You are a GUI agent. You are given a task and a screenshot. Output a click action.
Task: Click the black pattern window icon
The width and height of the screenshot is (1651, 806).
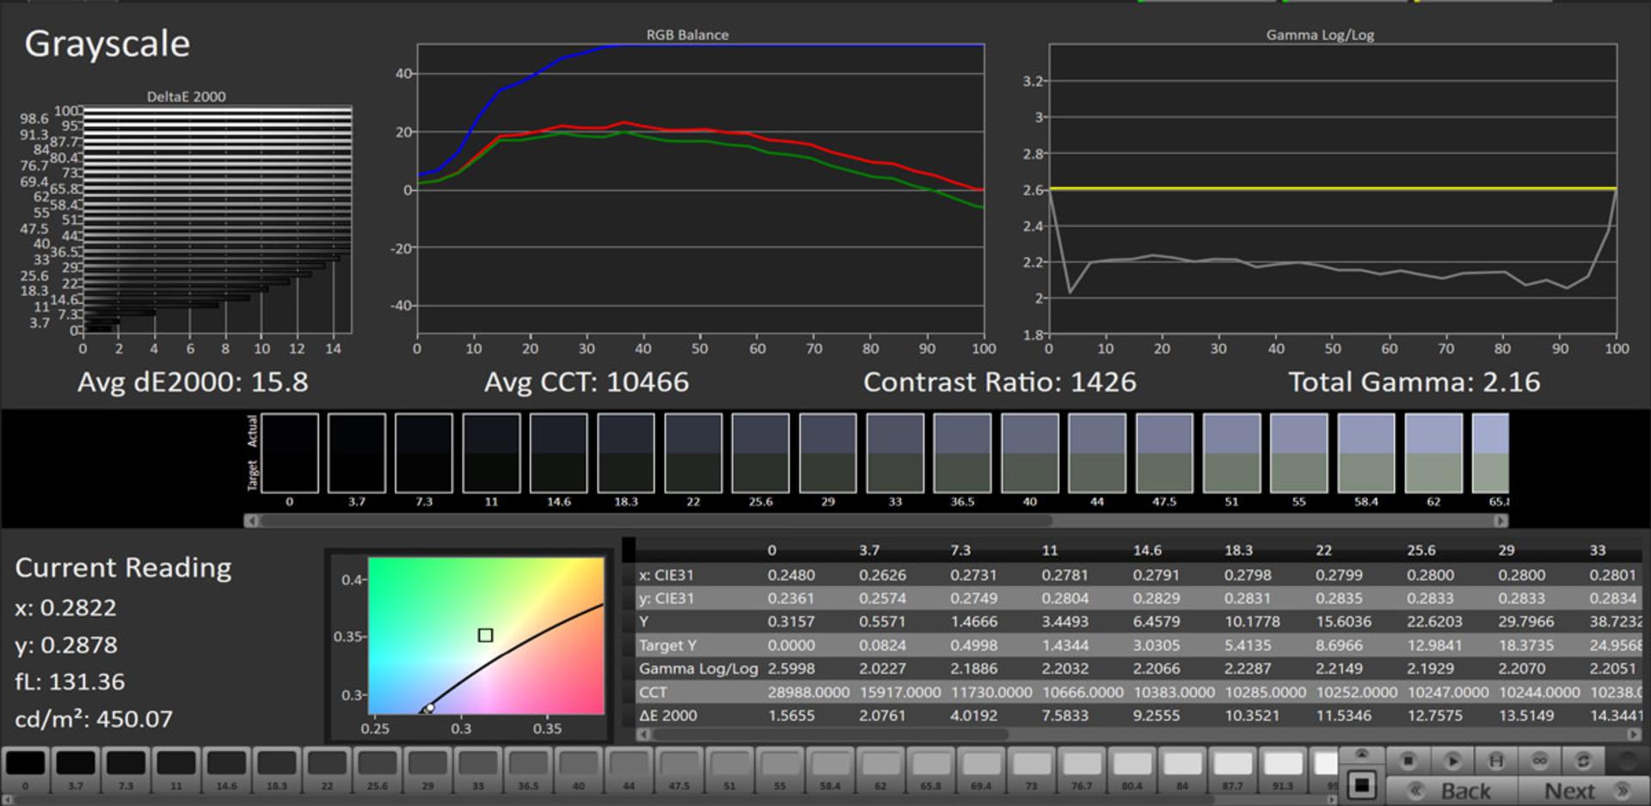point(1361,785)
